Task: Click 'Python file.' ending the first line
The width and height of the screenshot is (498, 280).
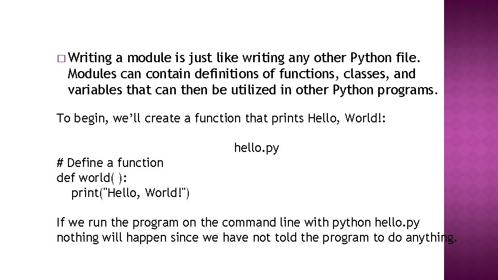Action: pos(384,56)
